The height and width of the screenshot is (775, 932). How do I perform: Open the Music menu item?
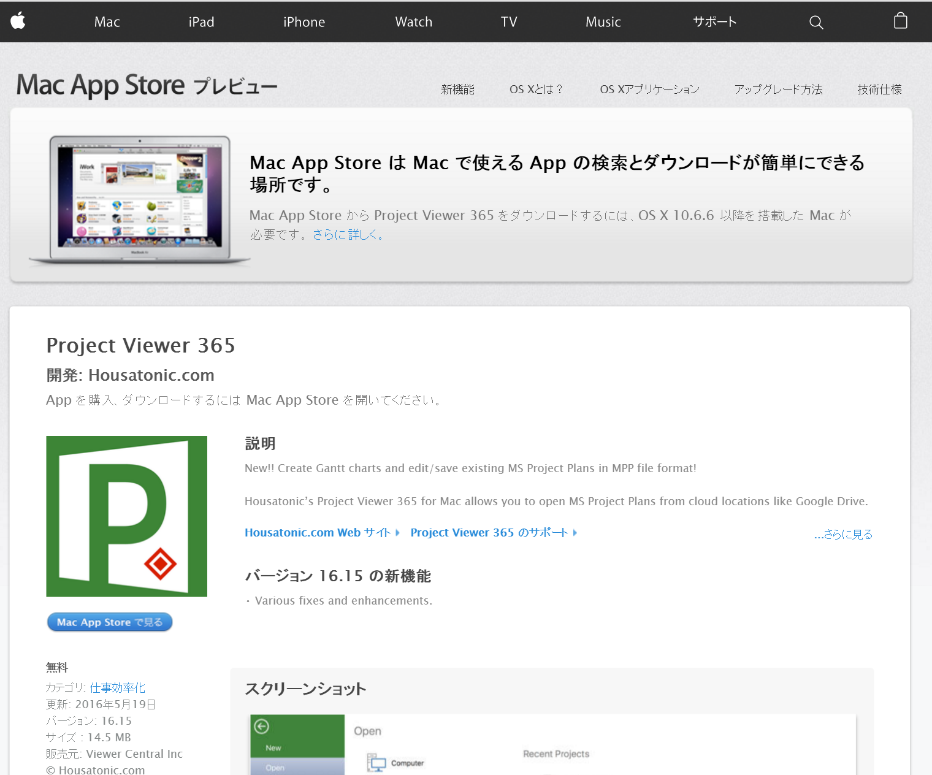(x=603, y=22)
